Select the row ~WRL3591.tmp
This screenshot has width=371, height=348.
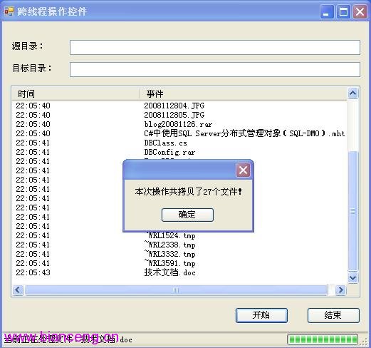pyautogui.click(x=179, y=263)
